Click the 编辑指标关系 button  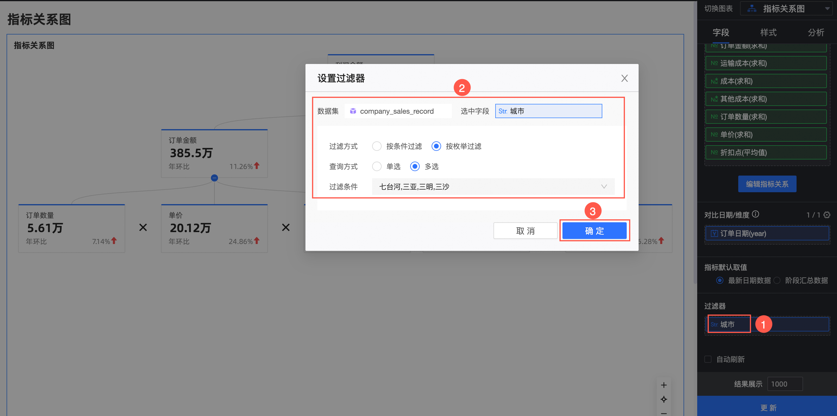(x=767, y=184)
